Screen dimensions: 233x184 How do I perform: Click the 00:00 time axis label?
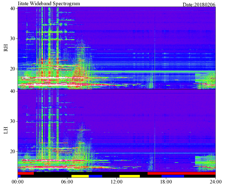(18, 182)
